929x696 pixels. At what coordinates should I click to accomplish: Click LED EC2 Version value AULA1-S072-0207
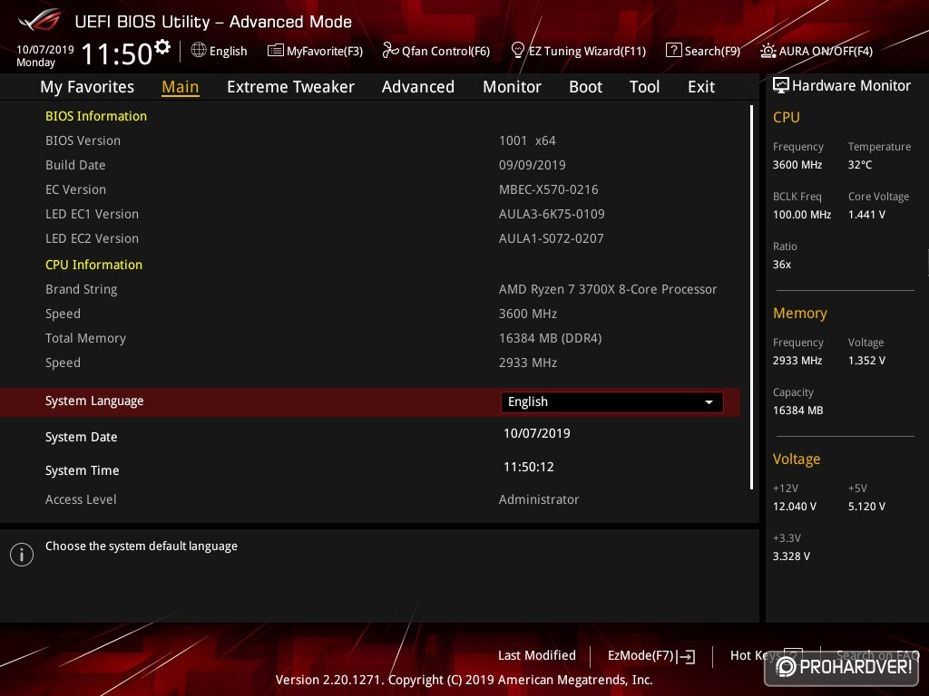pos(551,238)
